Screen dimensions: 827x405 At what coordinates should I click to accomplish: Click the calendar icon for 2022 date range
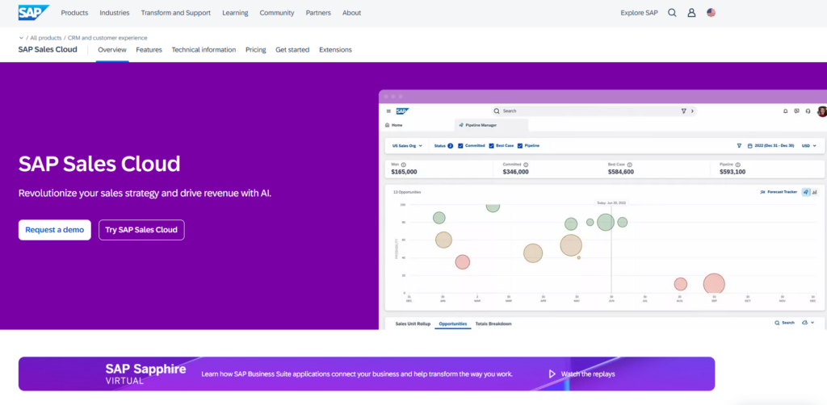point(750,145)
